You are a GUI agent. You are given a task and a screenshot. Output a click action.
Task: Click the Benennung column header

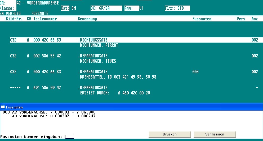point(87,19)
